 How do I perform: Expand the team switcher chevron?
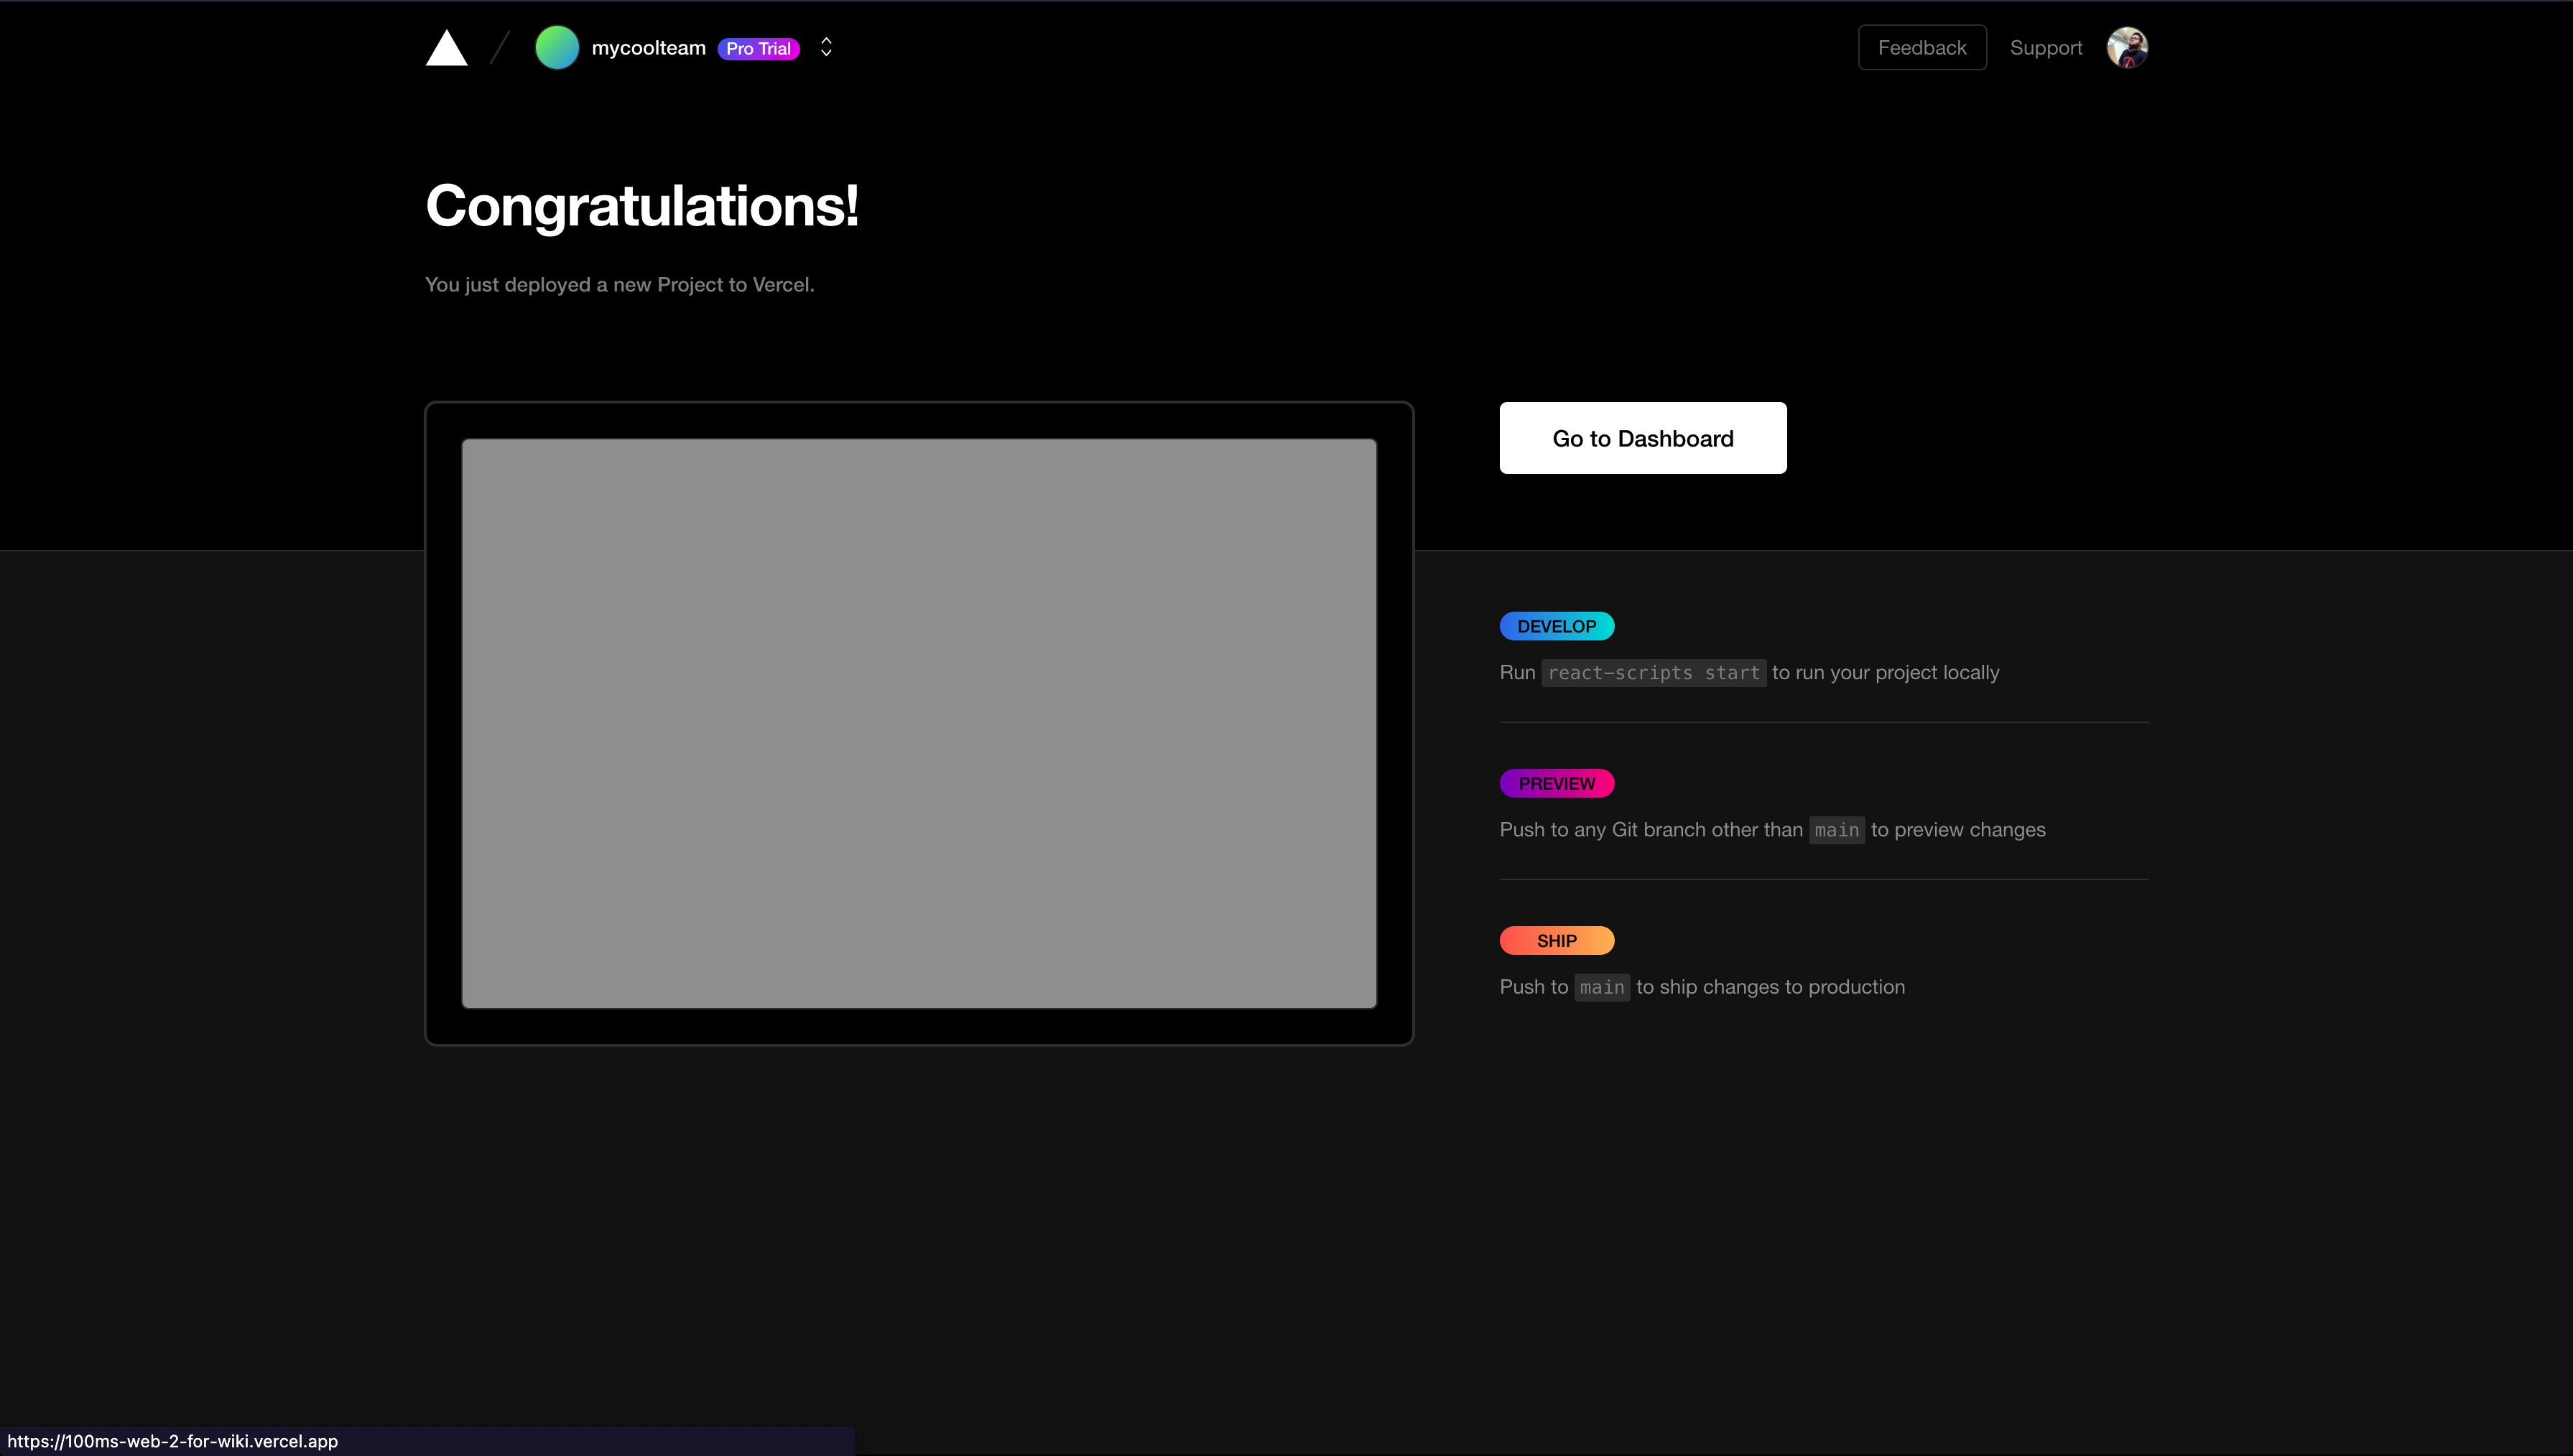coord(826,48)
